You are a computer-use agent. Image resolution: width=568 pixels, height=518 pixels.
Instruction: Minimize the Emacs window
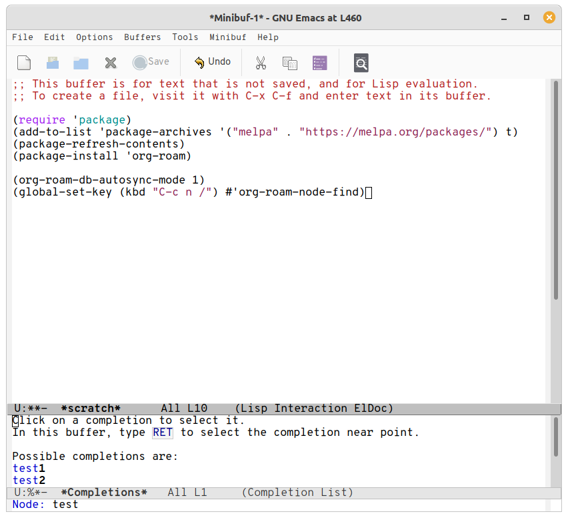[504, 18]
